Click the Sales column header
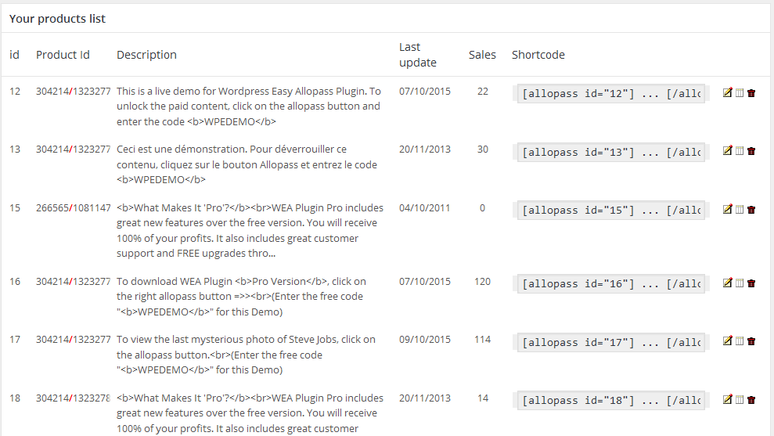The image size is (774, 436). [x=482, y=55]
